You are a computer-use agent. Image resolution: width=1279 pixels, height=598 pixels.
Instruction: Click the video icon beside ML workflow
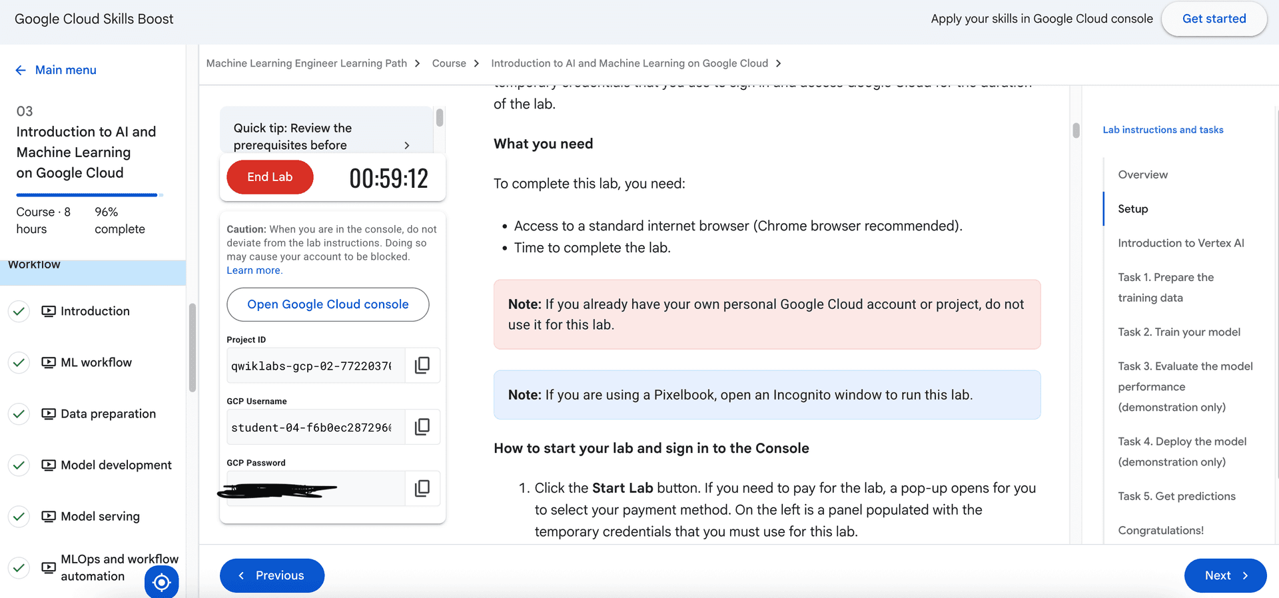tap(49, 362)
